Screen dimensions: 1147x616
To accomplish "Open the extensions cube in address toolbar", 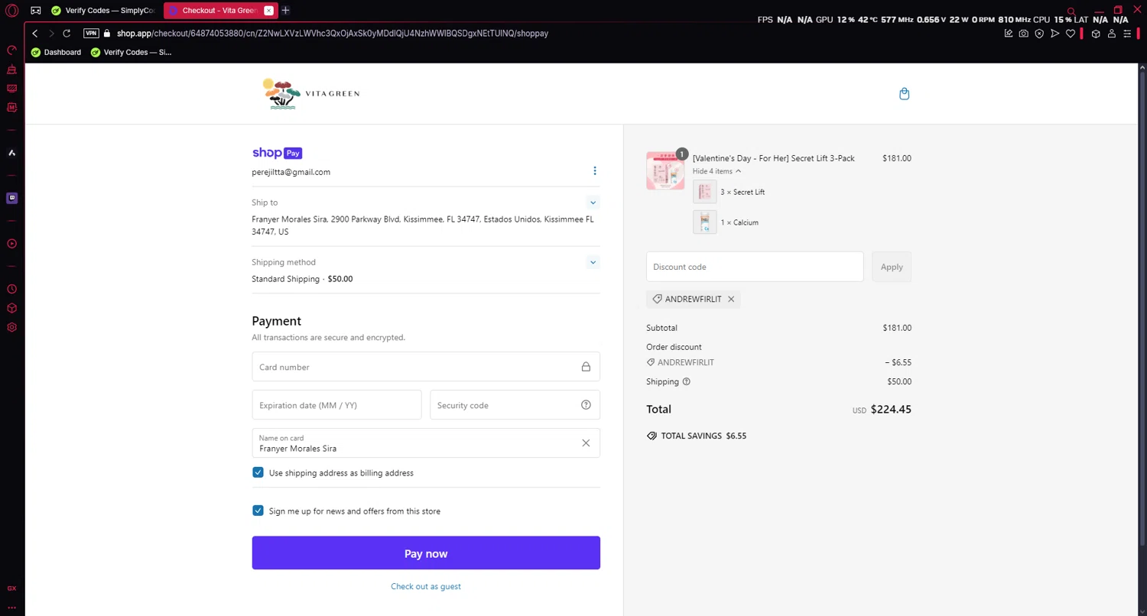I will (1096, 34).
